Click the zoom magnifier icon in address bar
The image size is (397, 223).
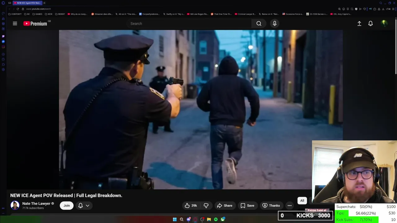[x=339, y=9]
